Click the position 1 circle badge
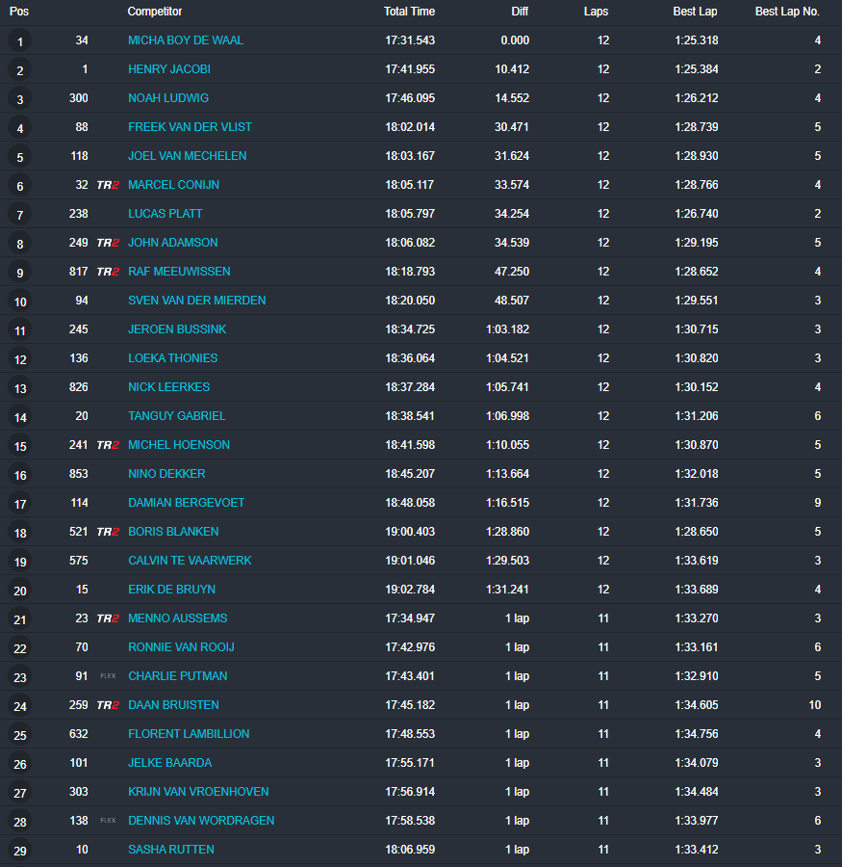Screen dimensions: 842x867 (x=20, y=41)
